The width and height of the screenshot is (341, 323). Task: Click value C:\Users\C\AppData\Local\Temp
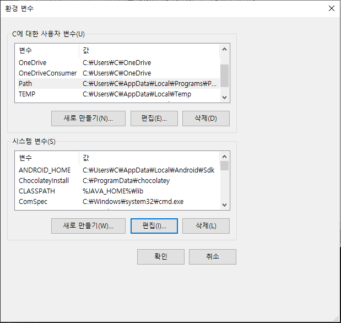click(x=137, y=94)
